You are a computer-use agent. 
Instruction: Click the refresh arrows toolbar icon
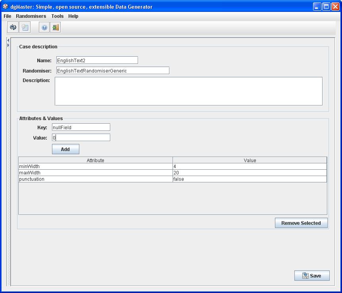pos(13,27)
